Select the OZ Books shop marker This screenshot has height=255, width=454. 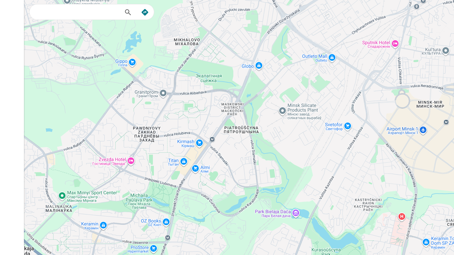(x=167, y=222)
